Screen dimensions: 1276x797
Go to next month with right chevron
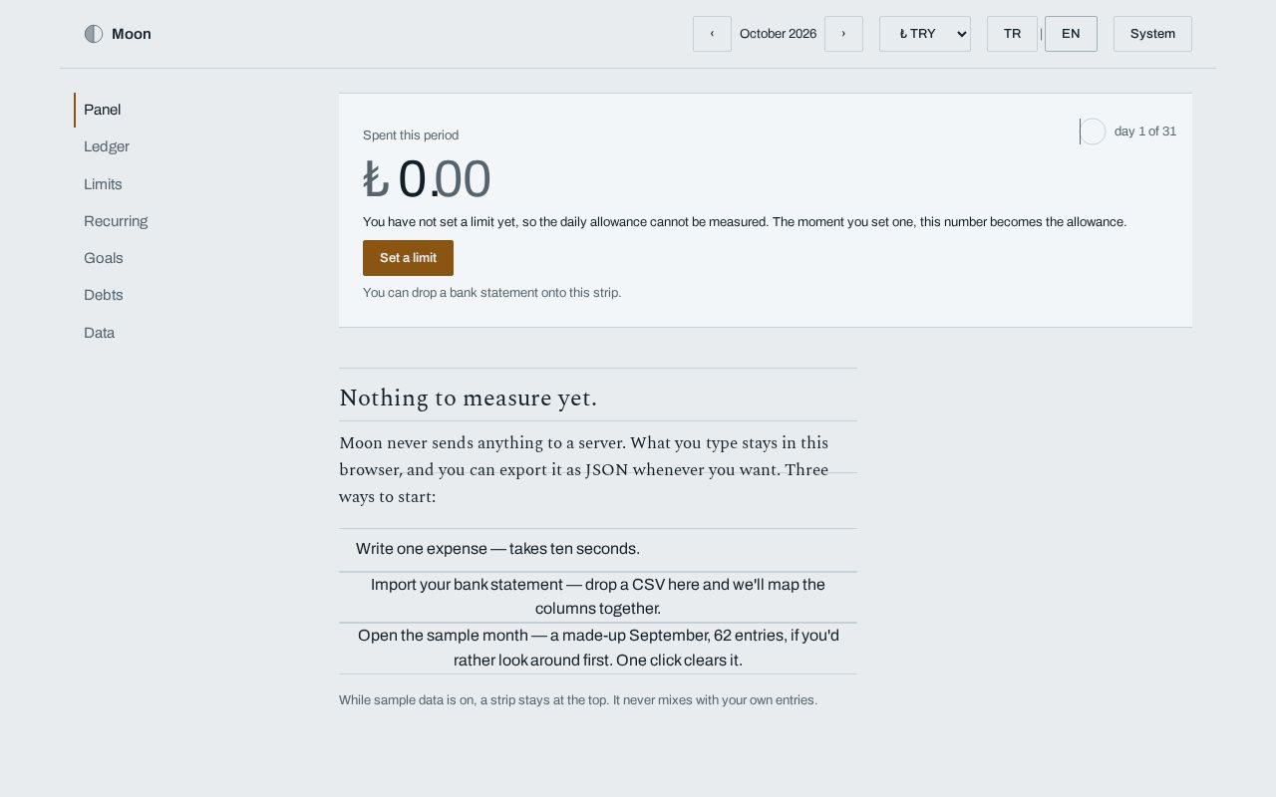pyautogui.click(x=843, y=34)
